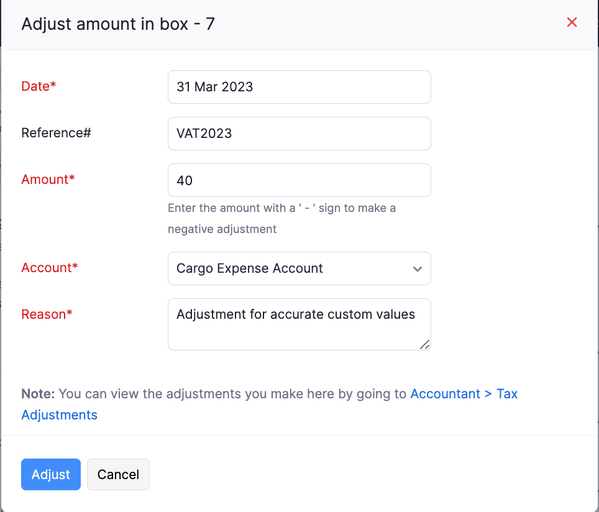Select the Reason text area
This screenshot has width=599, height=512.
tap(299, 324)
